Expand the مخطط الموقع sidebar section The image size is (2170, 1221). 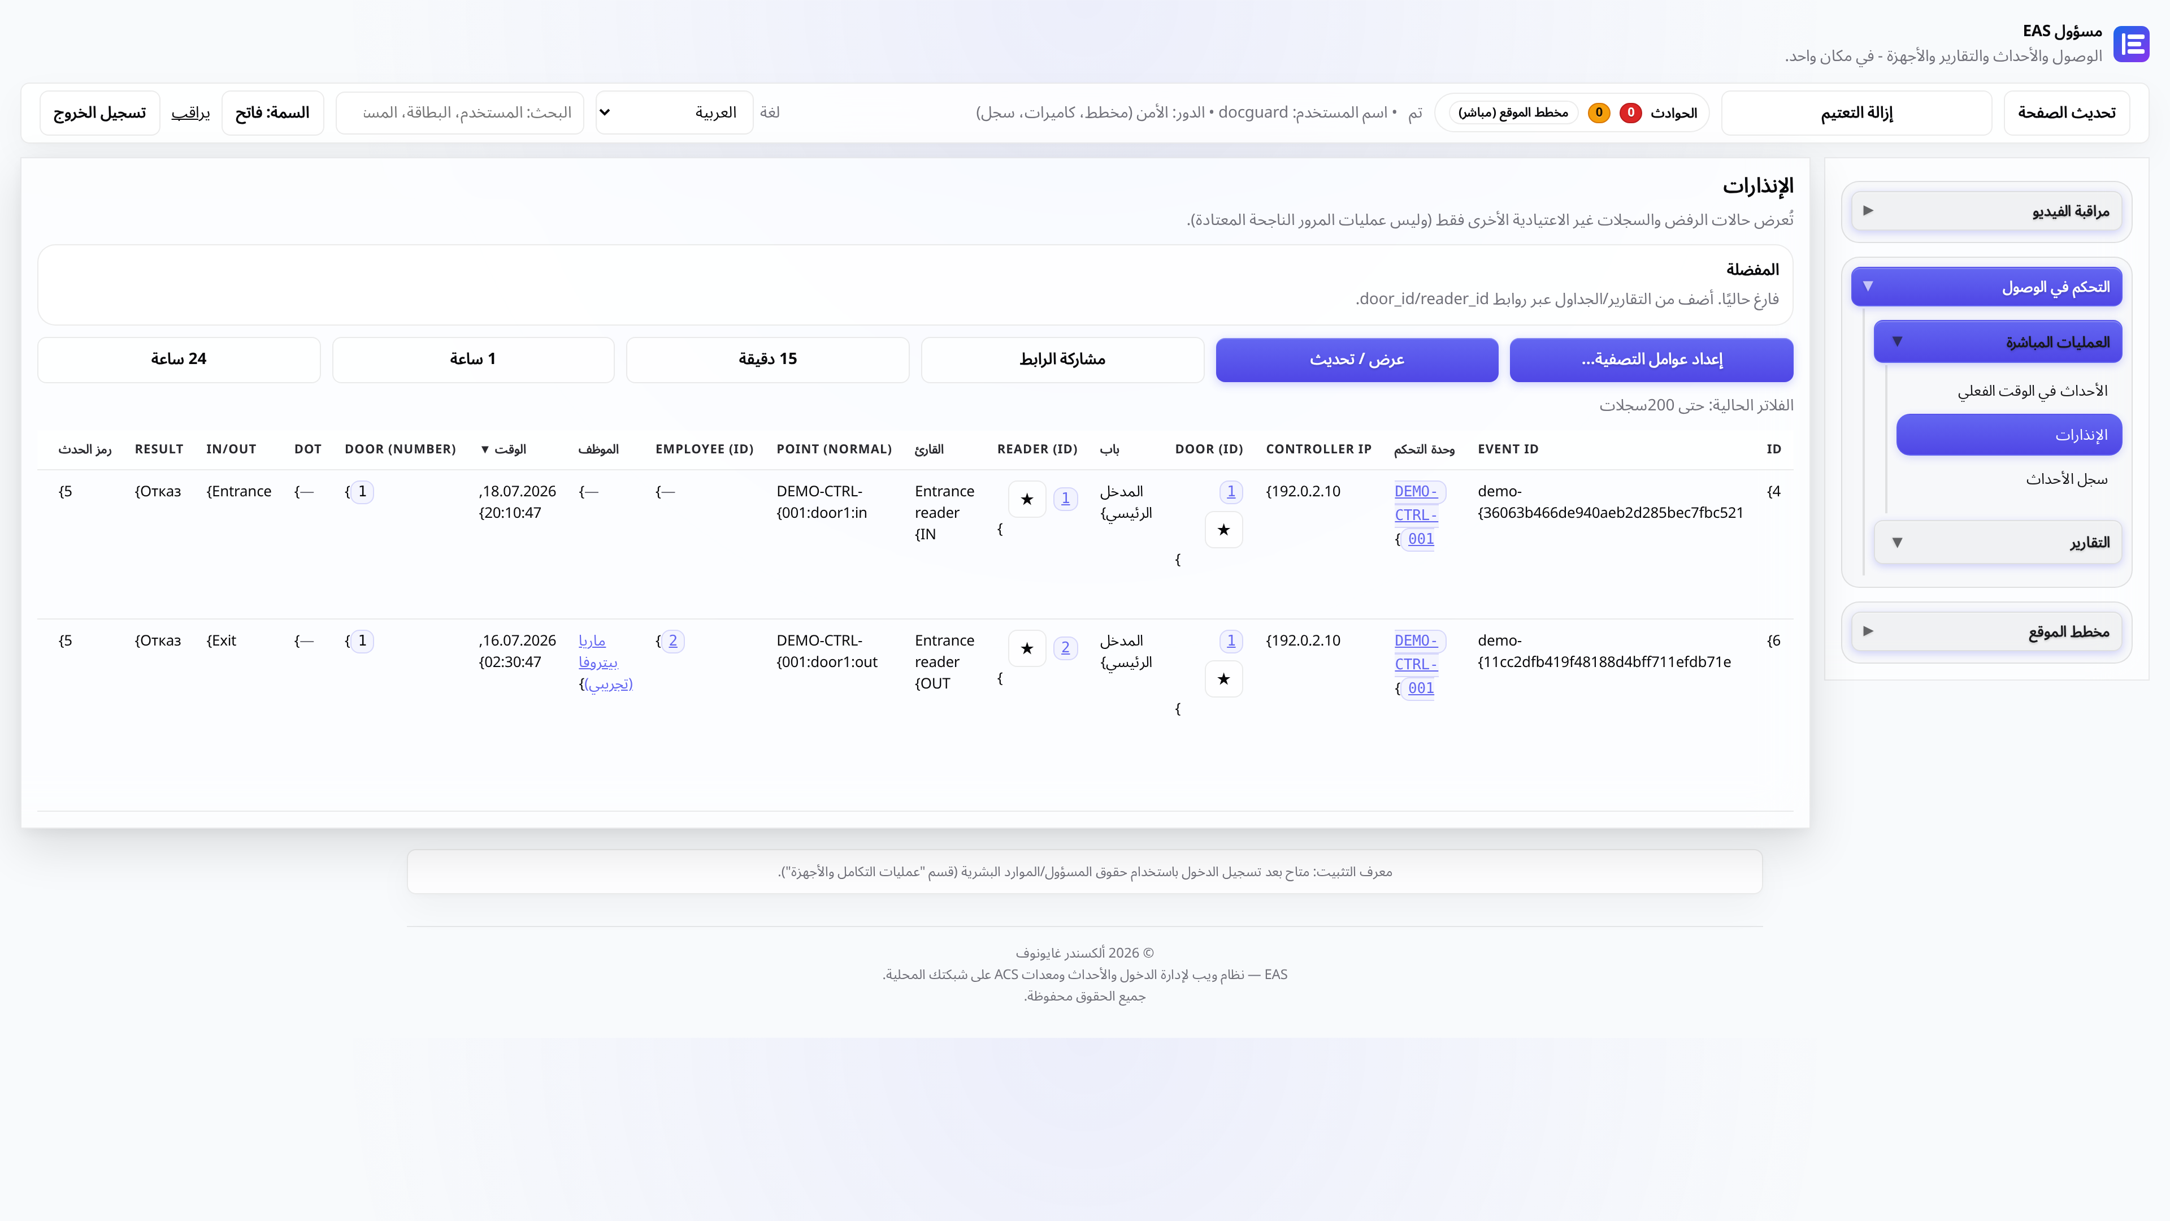(x=1986, y=631)
